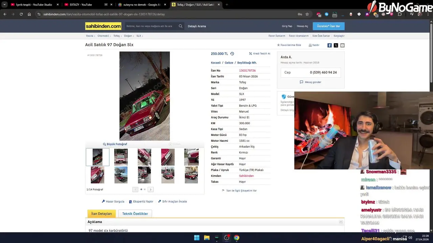Share the listing on X
This screenshot has width=433, height=243.
click(336, 45)
